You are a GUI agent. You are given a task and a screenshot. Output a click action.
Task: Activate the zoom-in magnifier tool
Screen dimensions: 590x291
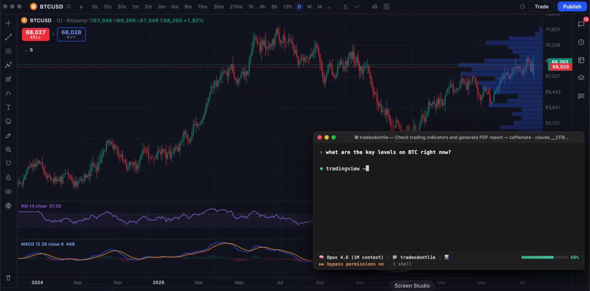(x=8, y=149)
